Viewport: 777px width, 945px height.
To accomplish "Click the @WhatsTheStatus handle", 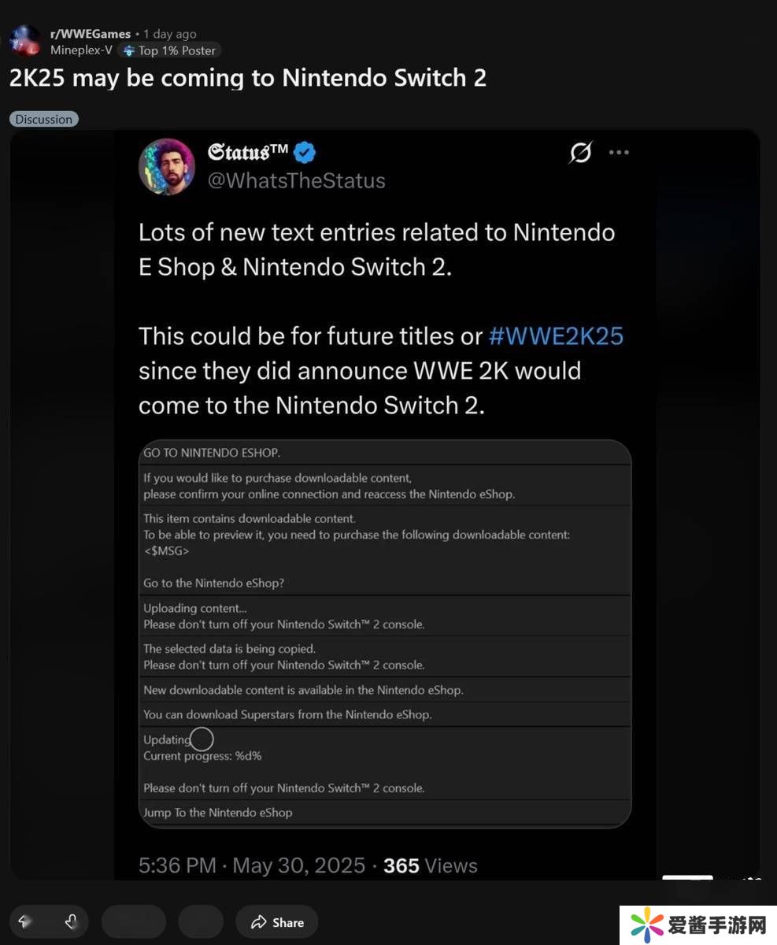I will (x=296, y=180).
